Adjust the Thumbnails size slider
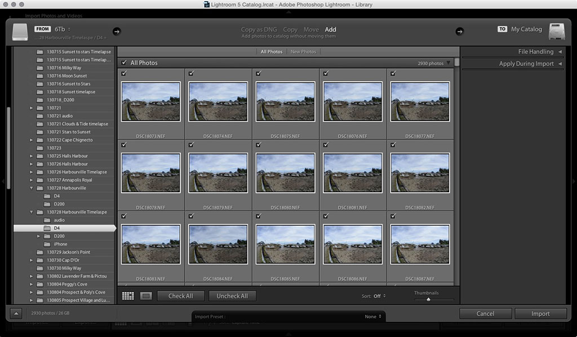This screenshot has height=337, width=577. tap(428, 299)
